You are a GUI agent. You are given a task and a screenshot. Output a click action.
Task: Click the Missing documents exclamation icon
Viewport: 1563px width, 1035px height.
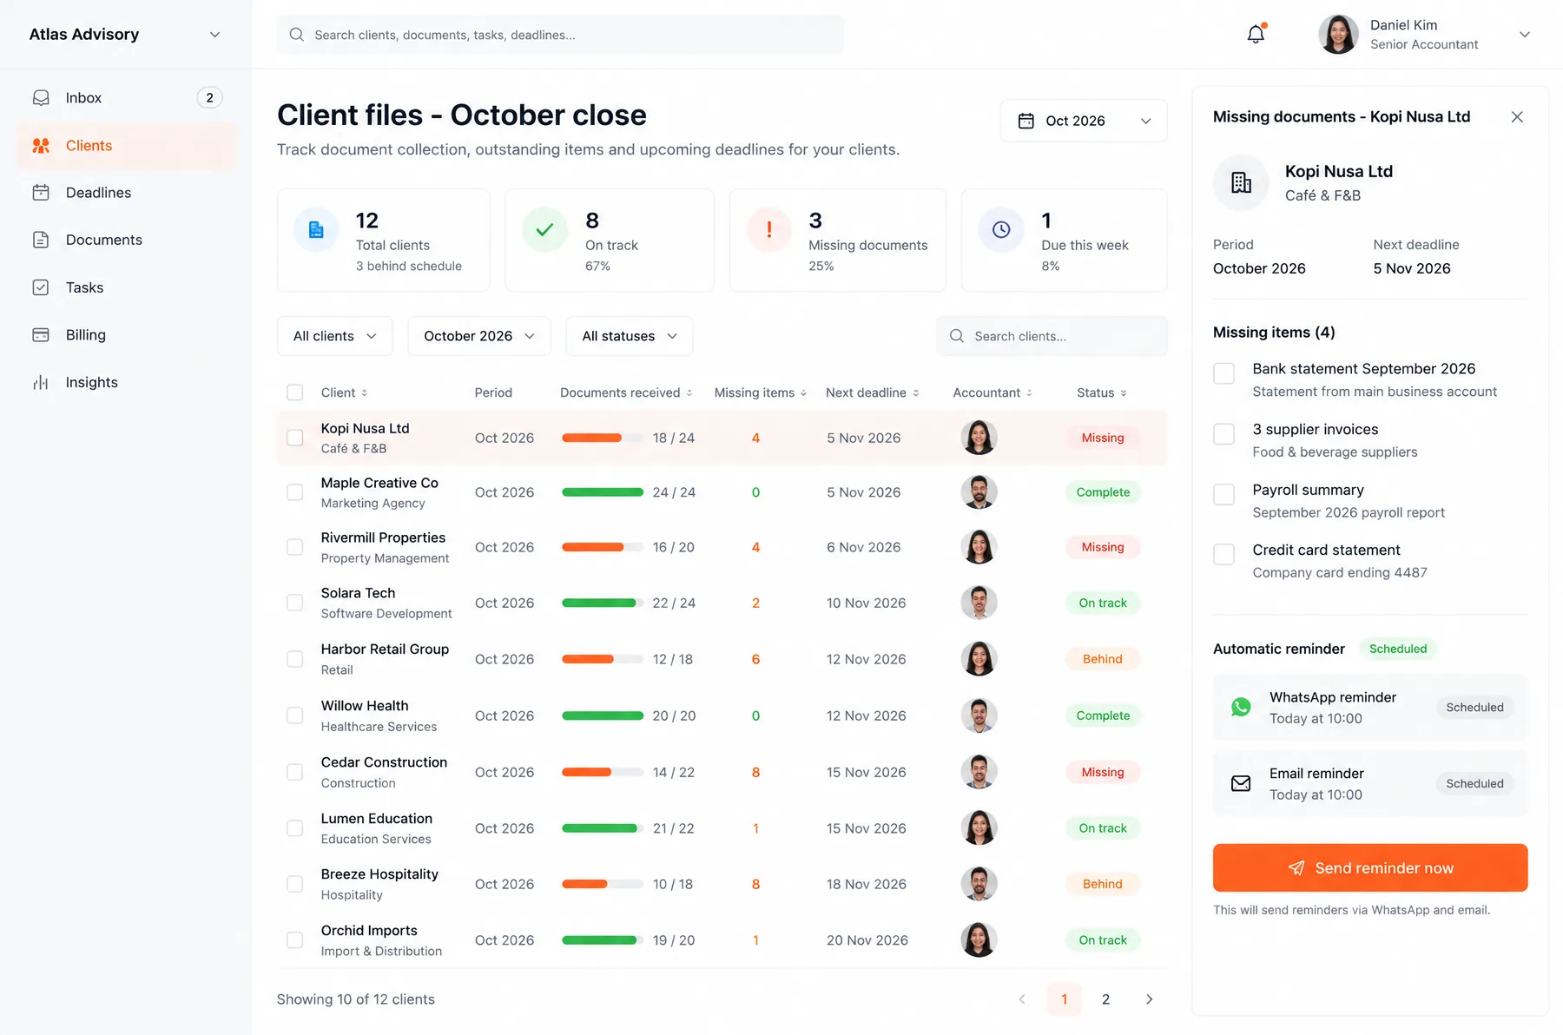[x=768, y=230]
